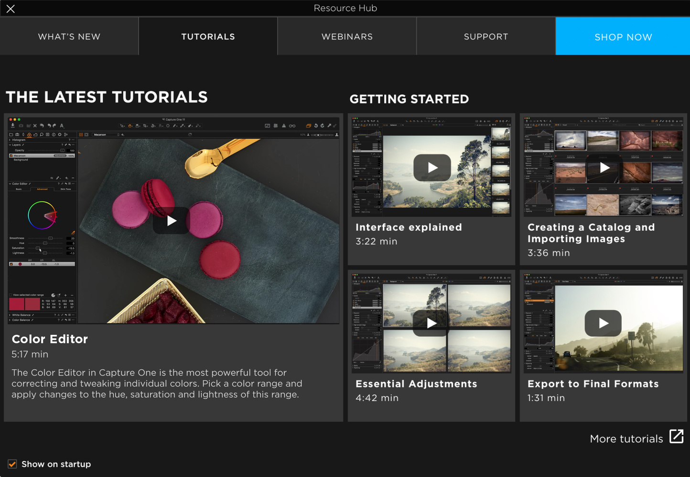This screenshot has width=690, height=477.
Task: Uncheck the Show on startup checkbox
Action: click(12, 464)
